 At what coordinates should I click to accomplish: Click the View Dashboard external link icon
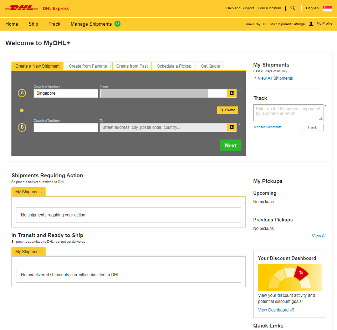point(292,310)
